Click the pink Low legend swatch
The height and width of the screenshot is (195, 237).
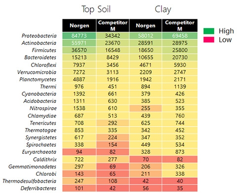pyautogui.click(x=209, y=40)
